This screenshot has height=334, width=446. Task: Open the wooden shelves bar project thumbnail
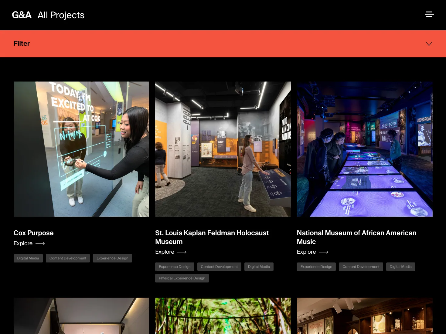365,316
